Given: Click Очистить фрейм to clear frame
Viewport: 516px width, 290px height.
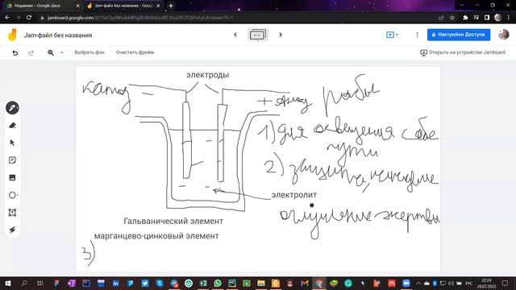Looking at the screenshot, I should [x=135, y=52].
